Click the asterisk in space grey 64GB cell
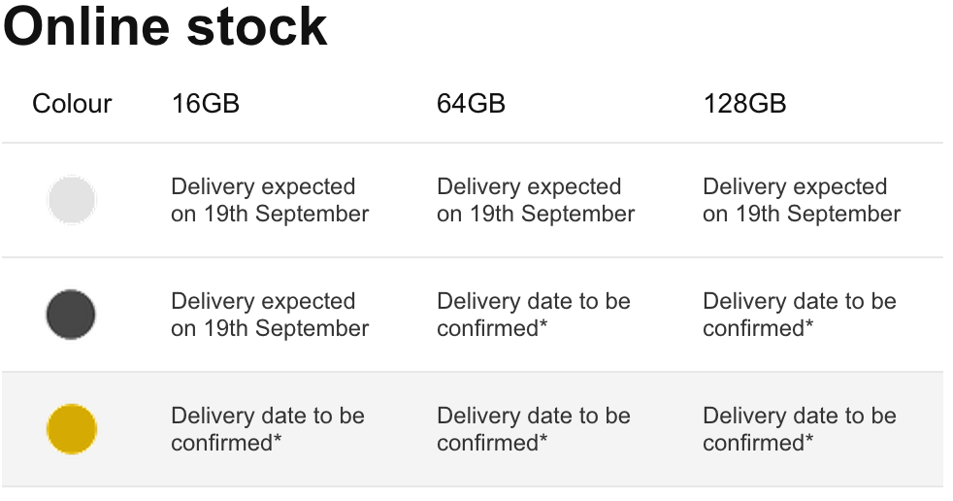Screen dimensions: 953x501 (x=543, y=326)
